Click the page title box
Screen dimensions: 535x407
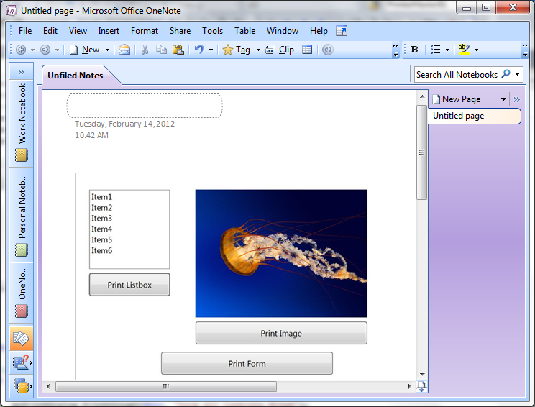145,106
